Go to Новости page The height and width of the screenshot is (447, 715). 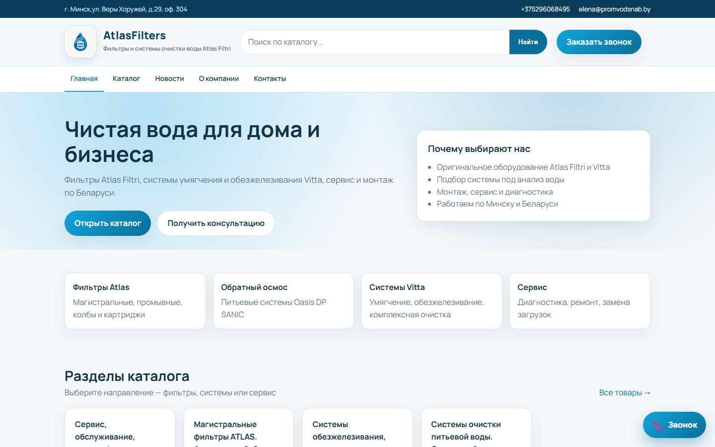point(169,78)
